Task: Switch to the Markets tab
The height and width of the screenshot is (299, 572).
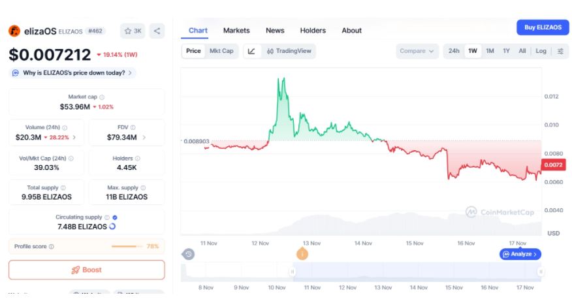Action: [236, 30]
